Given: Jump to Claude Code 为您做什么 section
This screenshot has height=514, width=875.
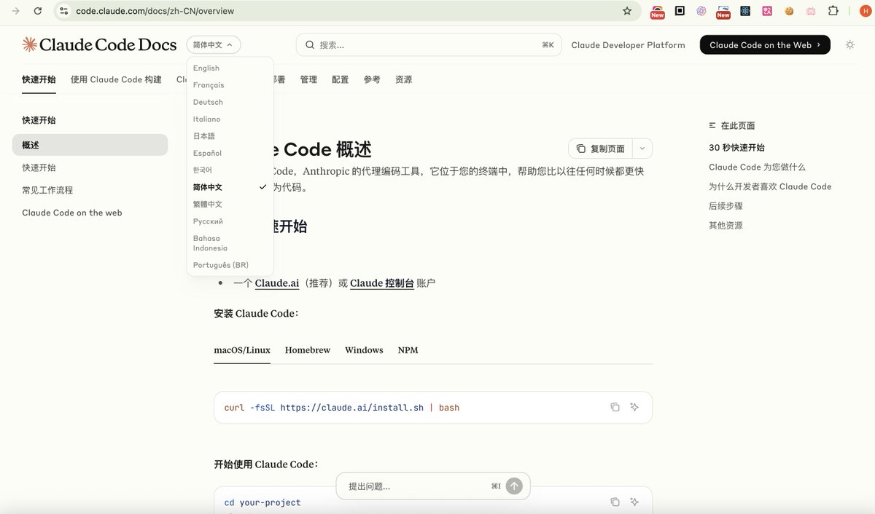Looking at the screenshot, I should click(757, 167).
